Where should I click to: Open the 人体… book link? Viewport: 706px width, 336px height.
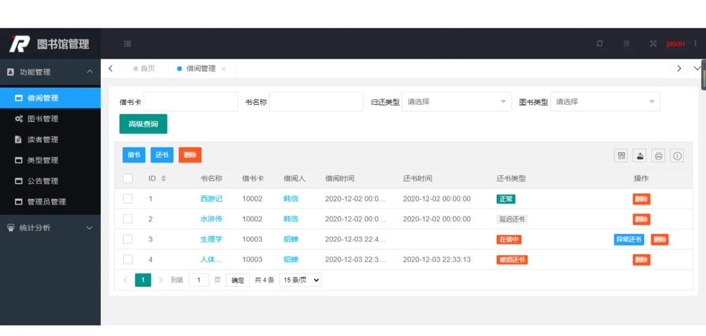(x=211, y=259)
